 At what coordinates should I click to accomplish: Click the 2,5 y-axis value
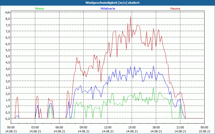click(8, 88)
